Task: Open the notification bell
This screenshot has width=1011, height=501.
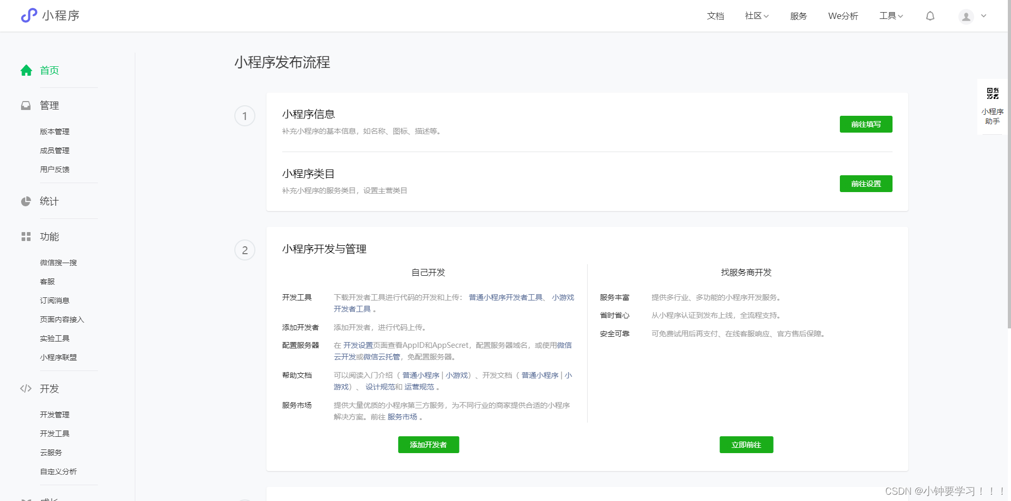Action: pos(930,16)
